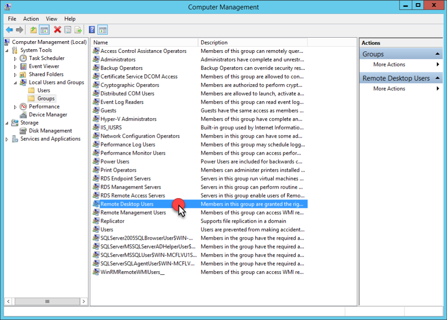Open the View menu
The width and height of the screenshot is (447, 320).
point(52,19)
